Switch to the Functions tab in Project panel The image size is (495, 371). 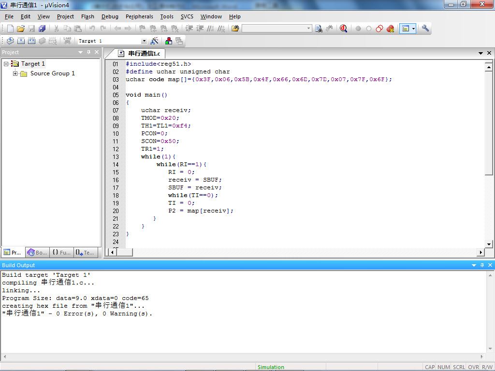[x=61, y=252]
